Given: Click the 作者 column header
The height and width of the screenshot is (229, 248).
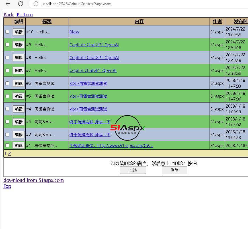Looking at the screenshot, I should (x=217, y=21).
